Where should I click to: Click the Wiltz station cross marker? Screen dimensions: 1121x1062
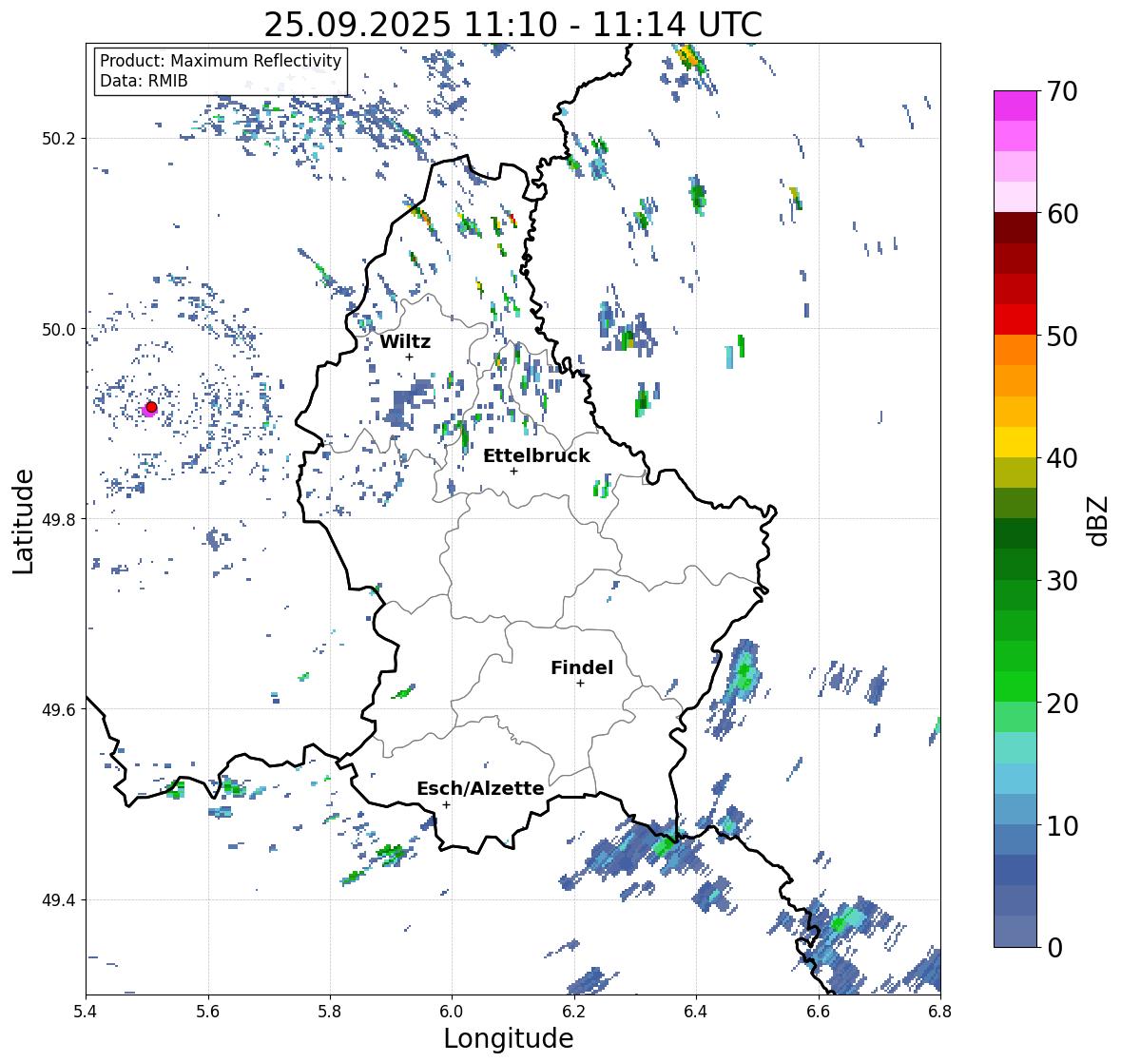coord(409,357)
